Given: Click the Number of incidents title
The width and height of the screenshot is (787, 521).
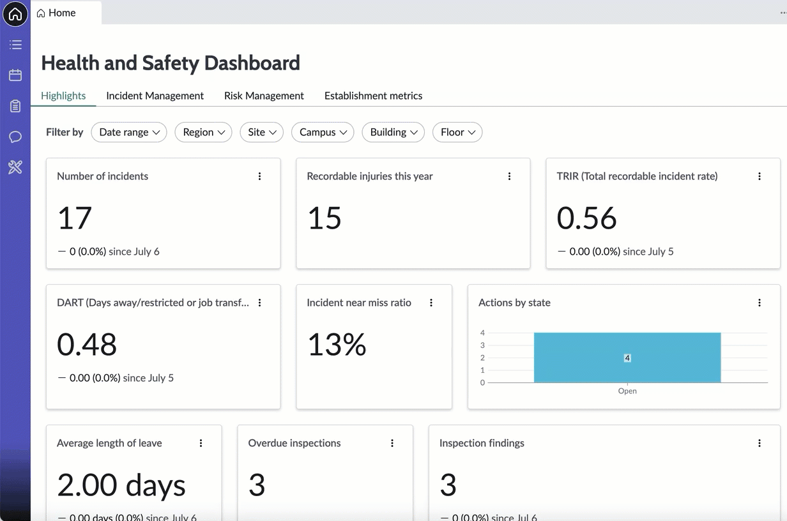Looking at the screenshot, I should [102, 176].
